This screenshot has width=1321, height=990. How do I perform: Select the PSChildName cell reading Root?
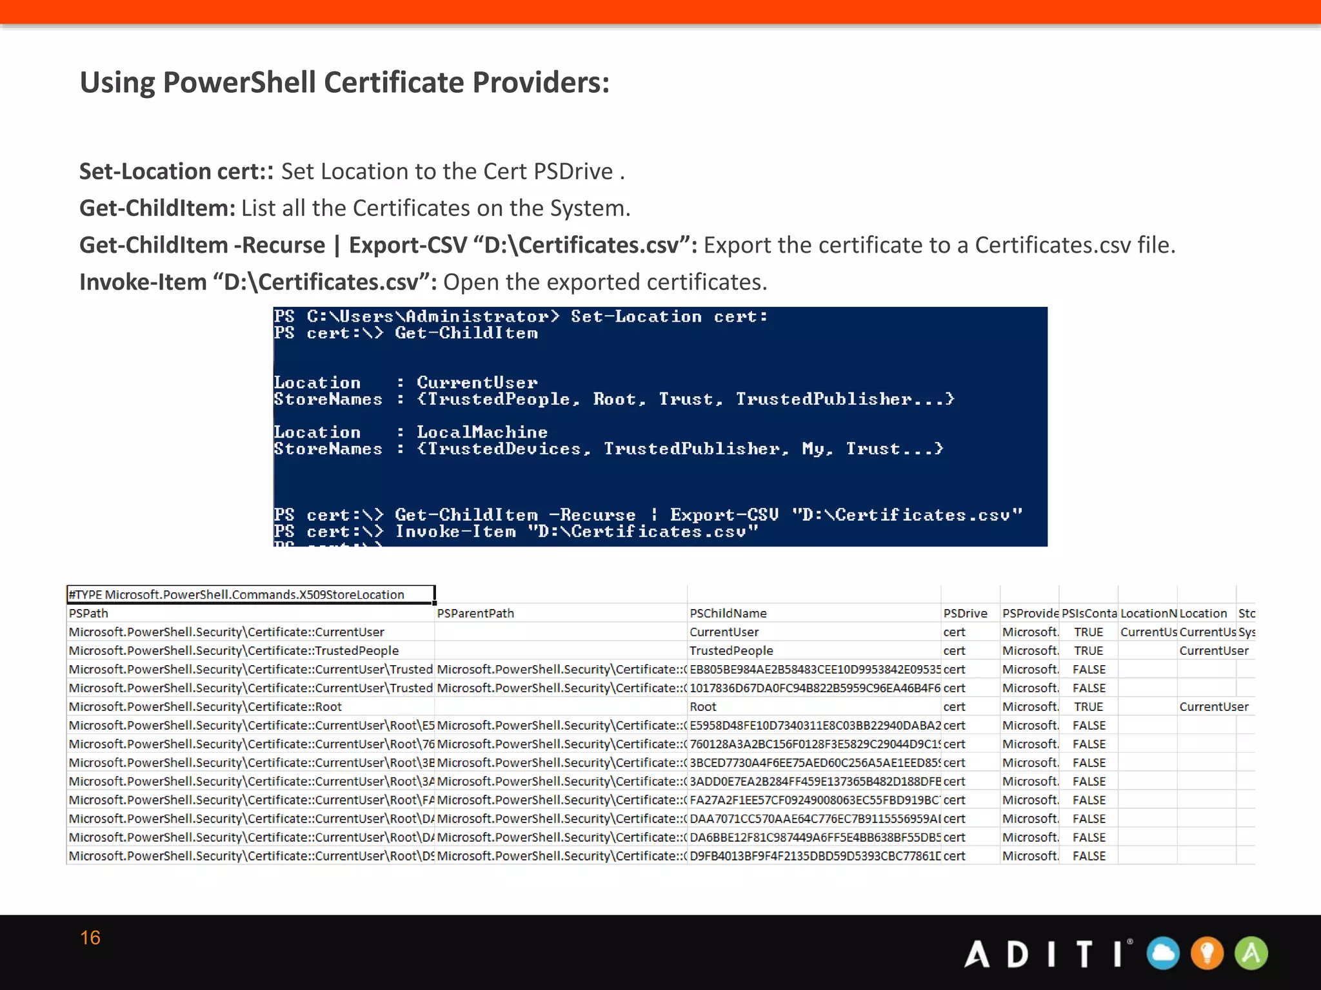[814, 706]
